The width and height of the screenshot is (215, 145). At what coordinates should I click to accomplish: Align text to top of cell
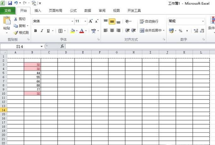click(x=106, y=21)
